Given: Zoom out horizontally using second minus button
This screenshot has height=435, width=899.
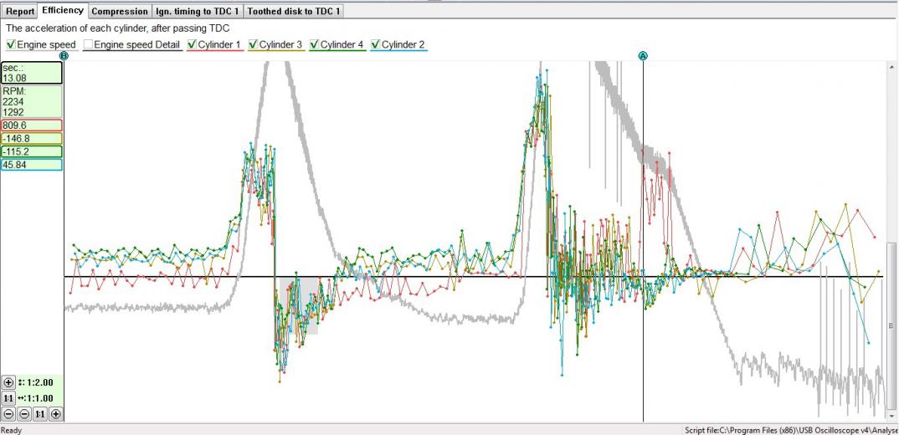Looking at the screenshot, I should [24, 413].
